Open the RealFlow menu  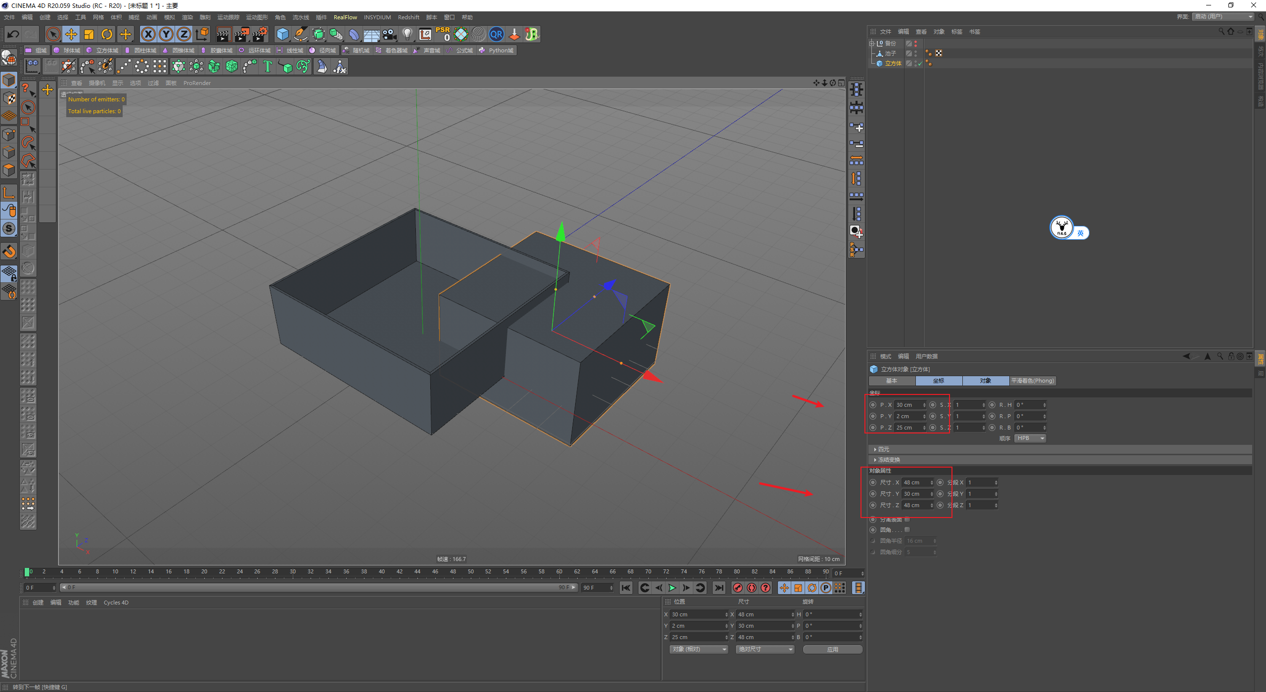point(345,17)
